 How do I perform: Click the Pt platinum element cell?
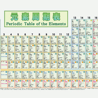[x=54, y=57]
